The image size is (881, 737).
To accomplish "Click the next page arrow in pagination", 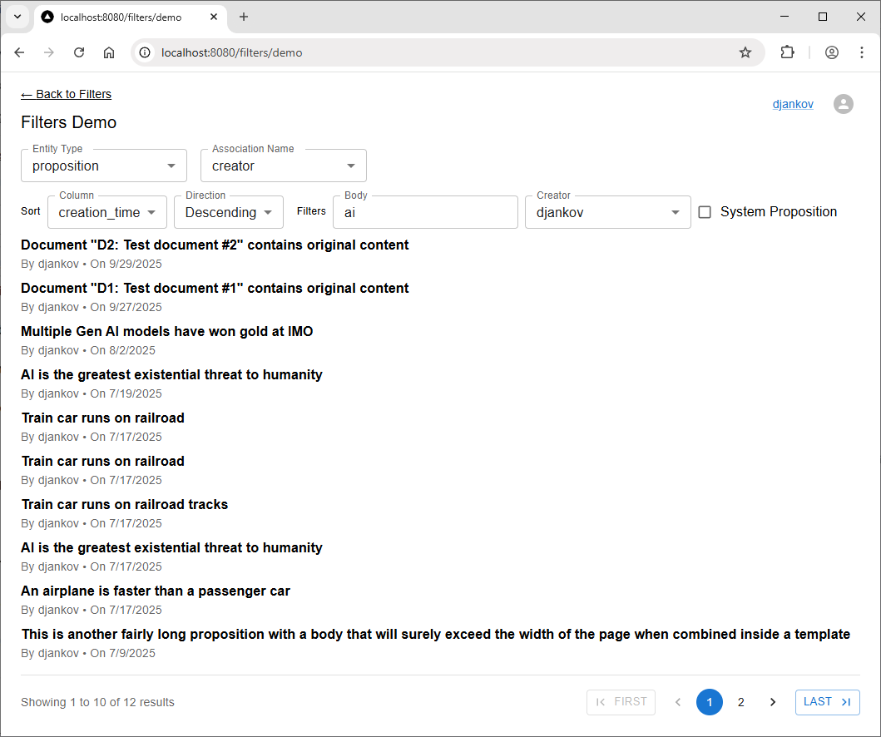I will click(x=772, y=702).
